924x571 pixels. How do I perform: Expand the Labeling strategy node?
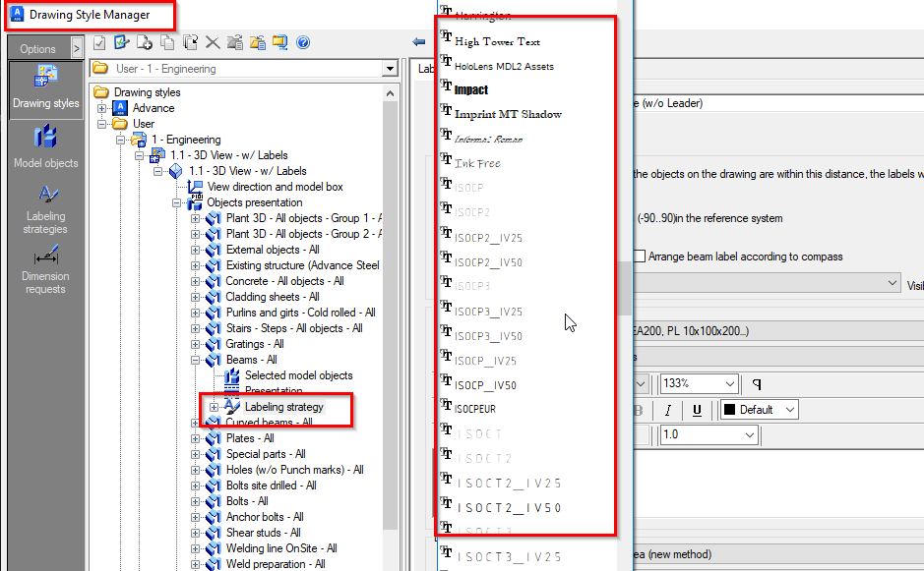pos(214,407)
